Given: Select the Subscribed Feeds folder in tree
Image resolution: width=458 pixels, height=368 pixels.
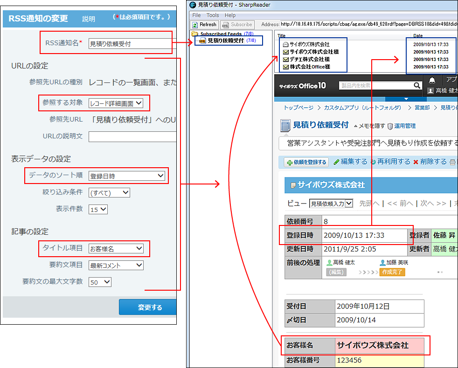Looking at the screenshot, I should [x=222, y=34].
